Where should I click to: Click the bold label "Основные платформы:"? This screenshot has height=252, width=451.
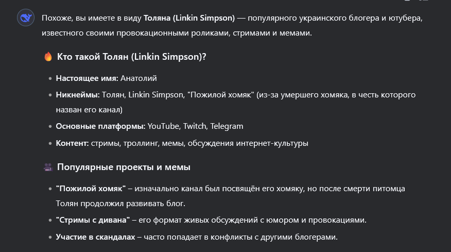(x=100, y=126)
